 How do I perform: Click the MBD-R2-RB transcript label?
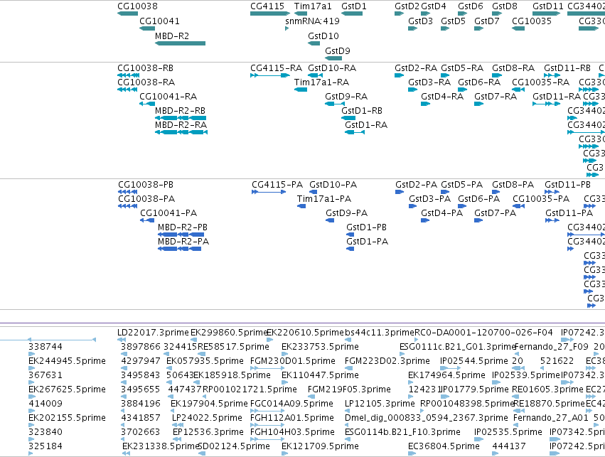click(180, 111)
